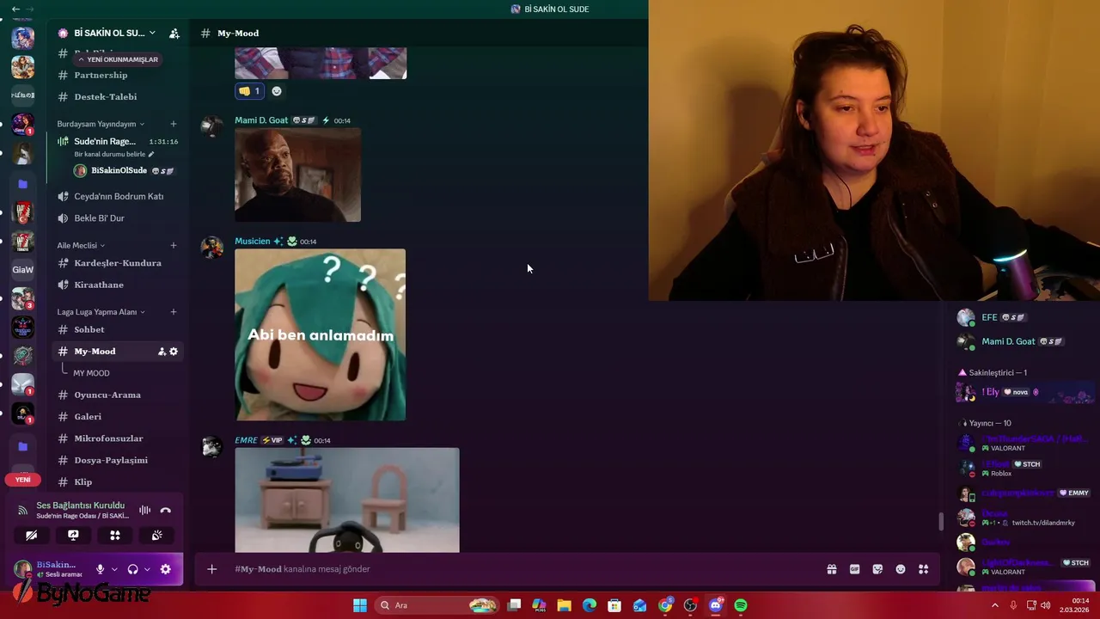Image resolution: width=1100 pixels, height=619 pixels.
Task: Click the taskbar search box Ara
Action: [438, 605]
